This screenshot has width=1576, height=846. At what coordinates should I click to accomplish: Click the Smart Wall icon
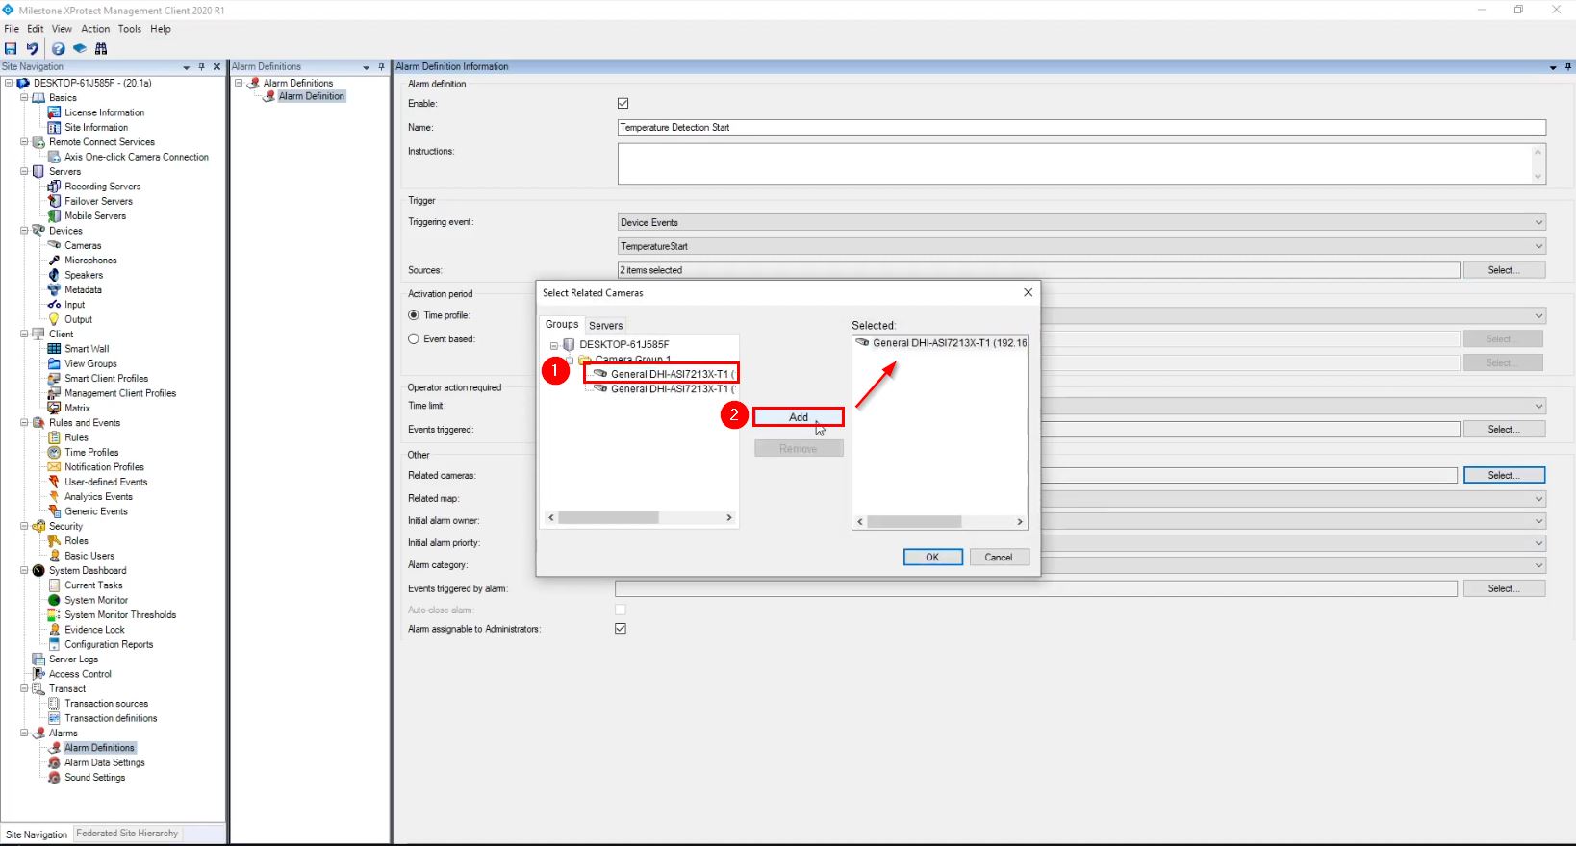pyautogui.click(x=54, y=349)
